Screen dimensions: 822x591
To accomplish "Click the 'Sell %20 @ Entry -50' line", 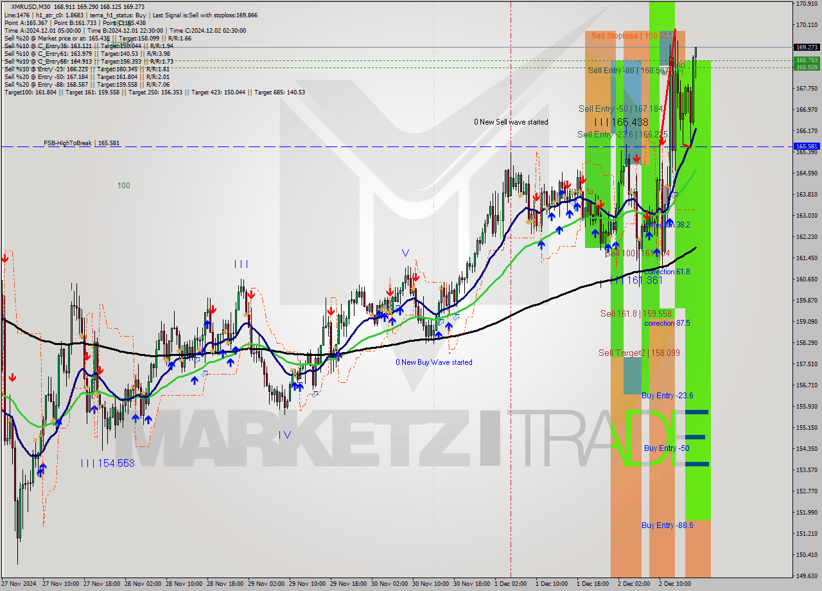I will (87, 76).
